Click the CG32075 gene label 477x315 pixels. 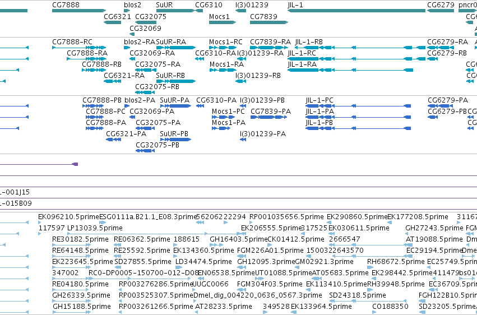coord(151,16)
